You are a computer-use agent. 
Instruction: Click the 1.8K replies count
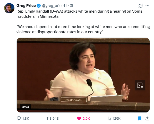pos(26,119)
